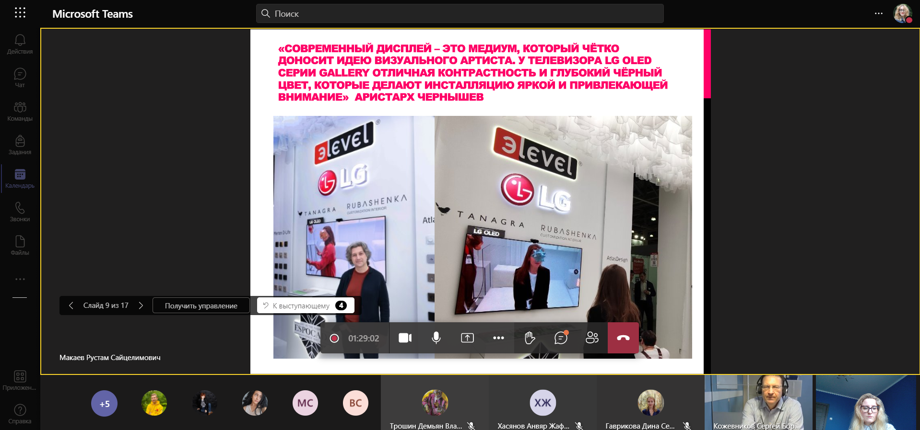The width and height of the screenshot is (920, 430).
Task: Click the Получить управление button
Action: coord(201,306)
